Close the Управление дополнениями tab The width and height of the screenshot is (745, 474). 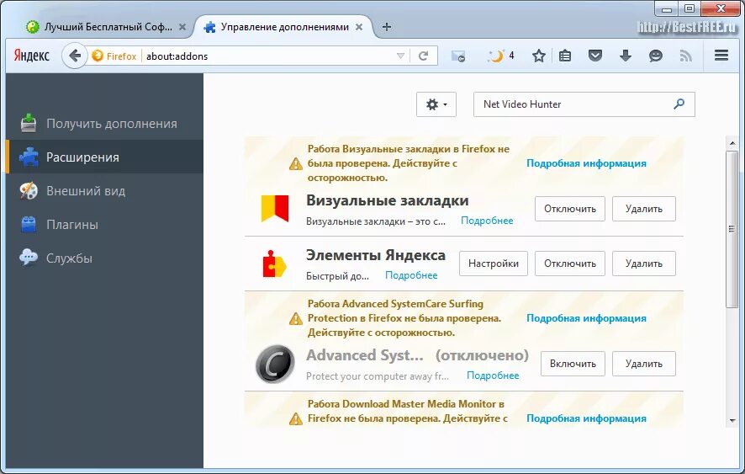click(x=359, y=27)
